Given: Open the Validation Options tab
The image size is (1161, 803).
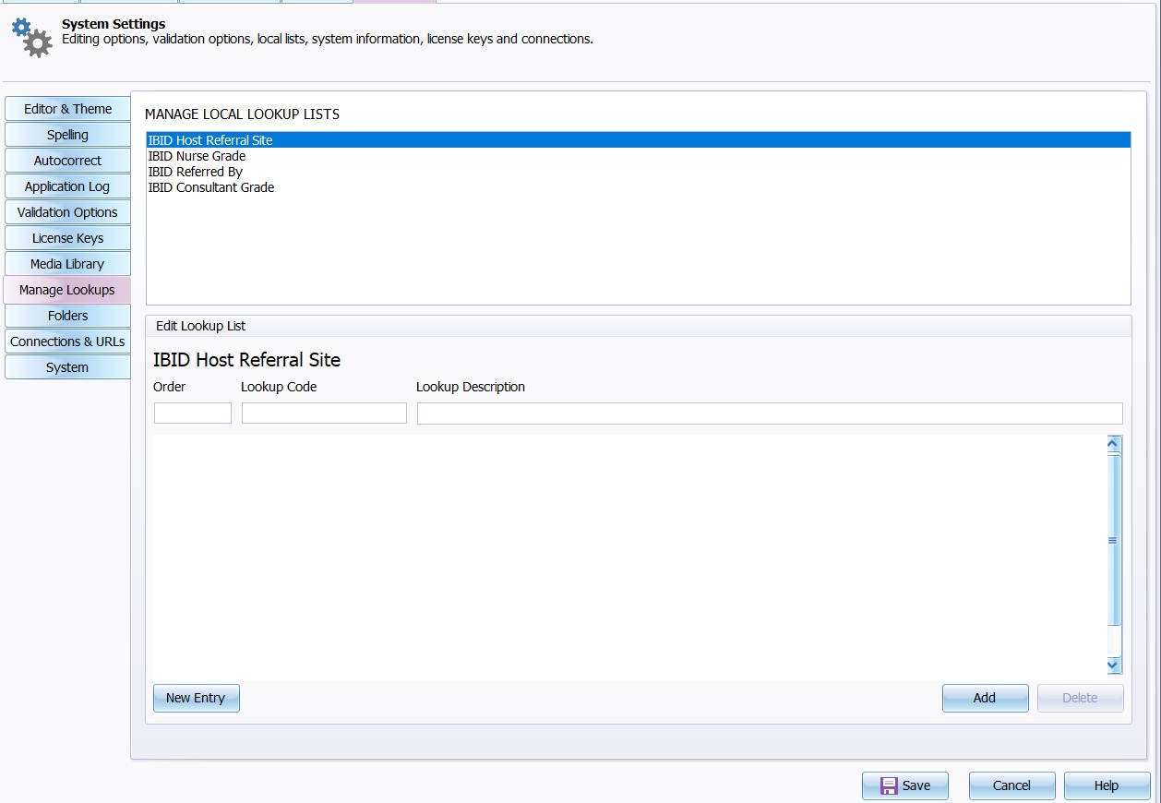Looking at the screenshot, I should point(67,212).
